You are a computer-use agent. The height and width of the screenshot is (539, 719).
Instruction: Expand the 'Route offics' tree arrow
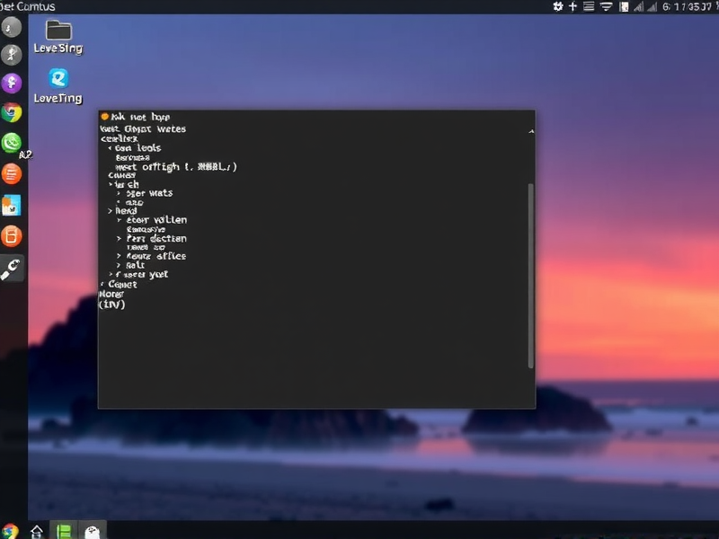[119, 257]
